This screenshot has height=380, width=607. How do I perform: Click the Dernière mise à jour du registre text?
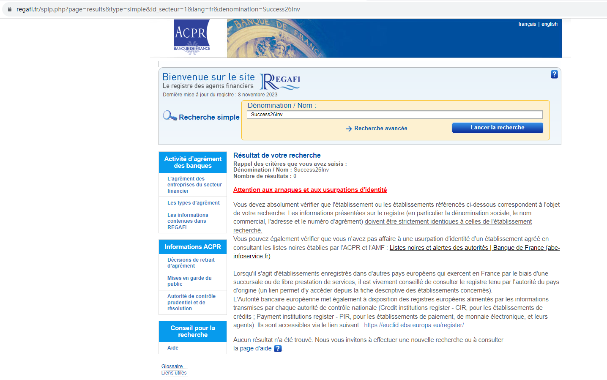click(x=220, y=95)
